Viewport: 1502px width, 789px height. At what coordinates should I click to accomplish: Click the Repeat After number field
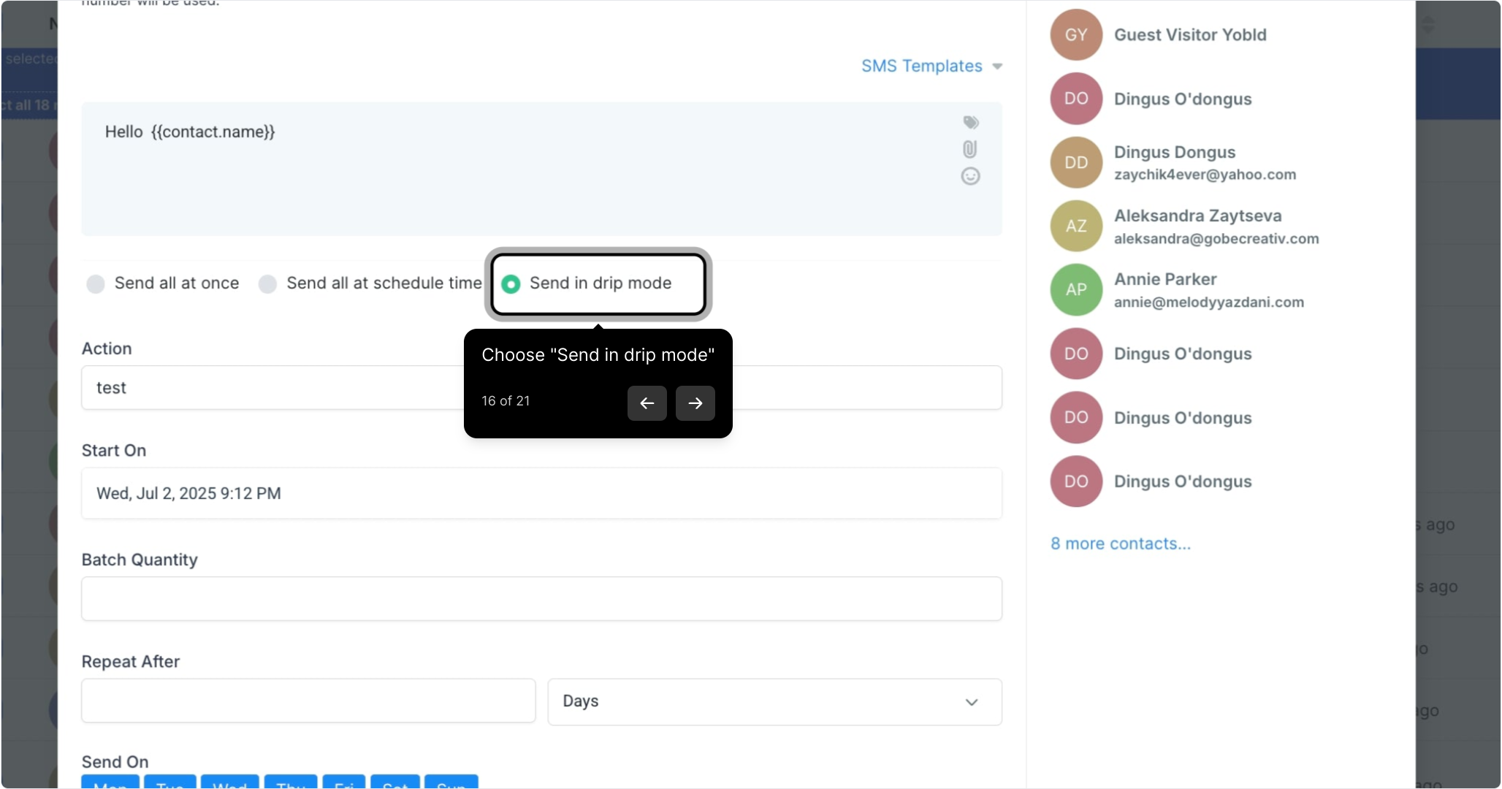308,701
